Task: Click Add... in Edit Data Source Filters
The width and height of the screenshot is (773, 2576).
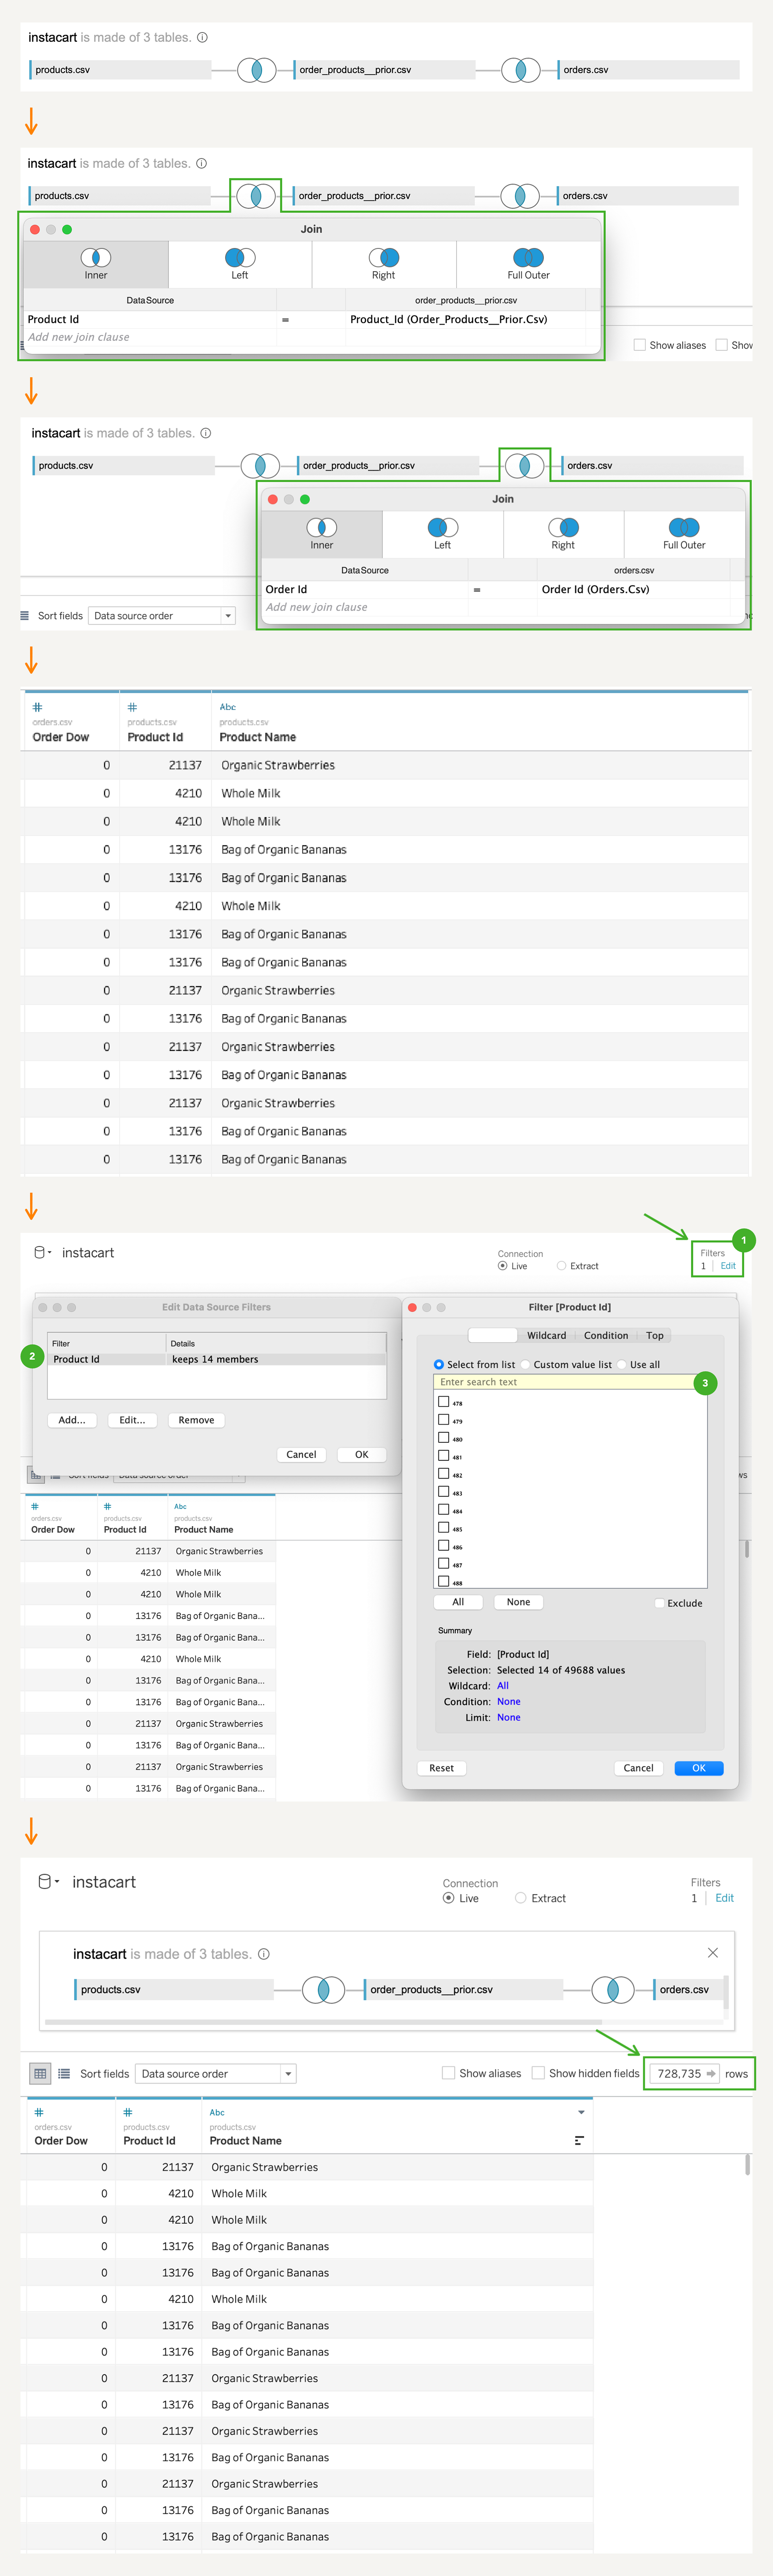Action: click(72, 1420)
